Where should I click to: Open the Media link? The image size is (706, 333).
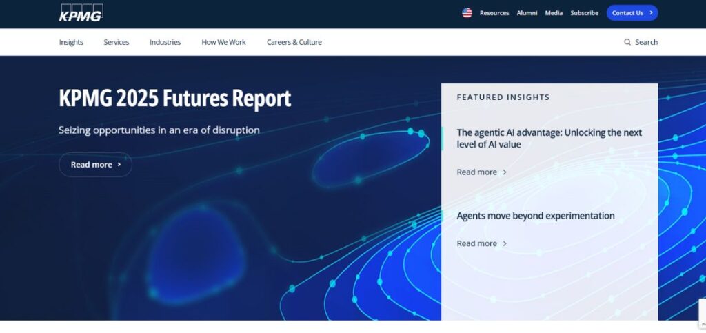[554, 13]
